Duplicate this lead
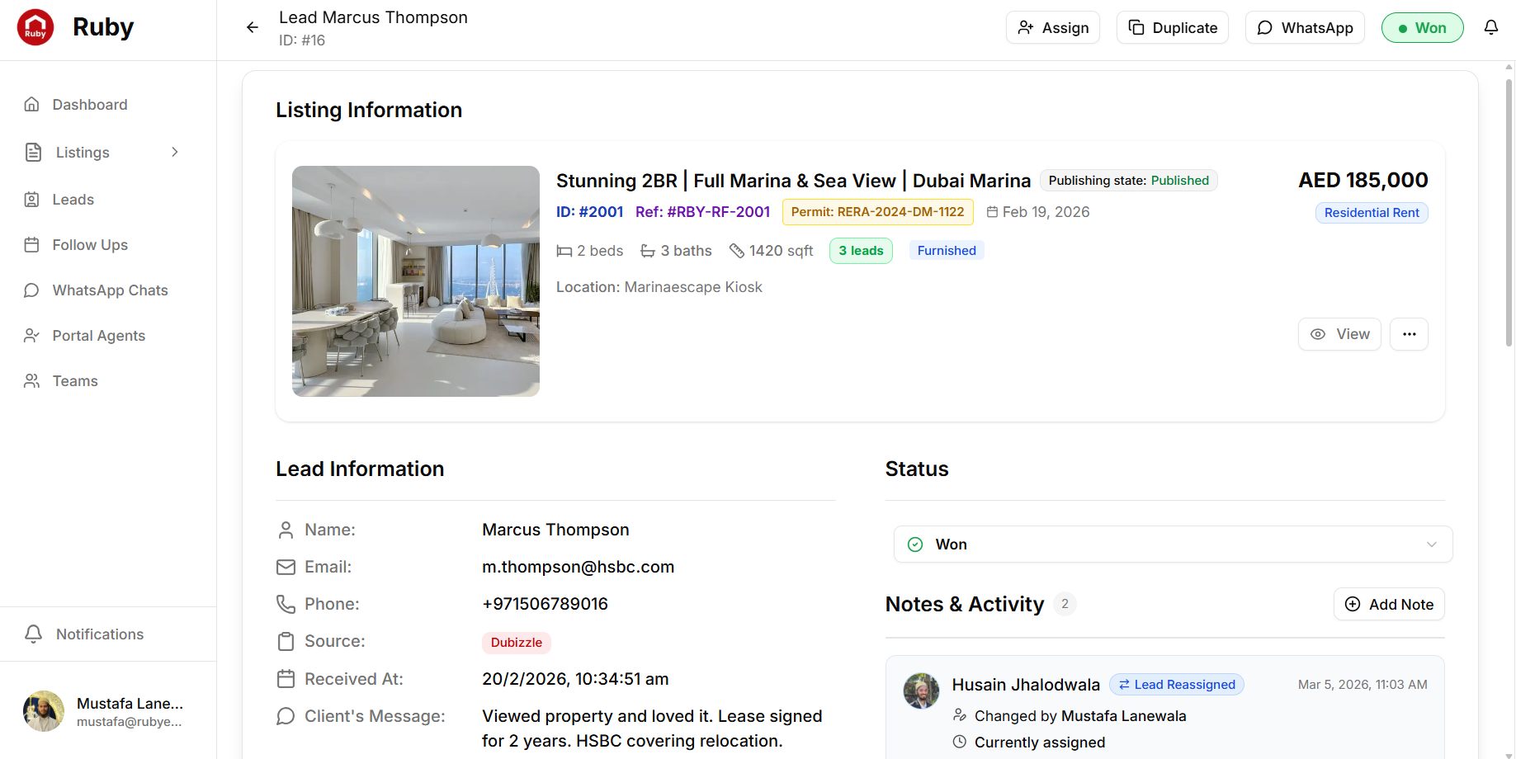This screenshot has height=759, width=1516. tap(1172, 27)
